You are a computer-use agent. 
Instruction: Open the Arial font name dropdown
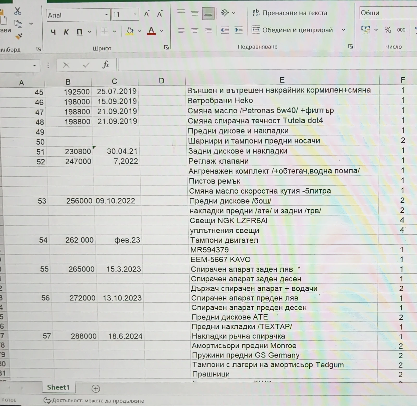(106, 15)
